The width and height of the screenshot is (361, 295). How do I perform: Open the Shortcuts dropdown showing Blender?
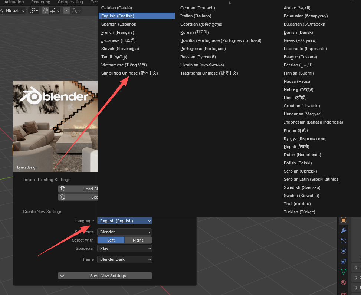(124, 232)
